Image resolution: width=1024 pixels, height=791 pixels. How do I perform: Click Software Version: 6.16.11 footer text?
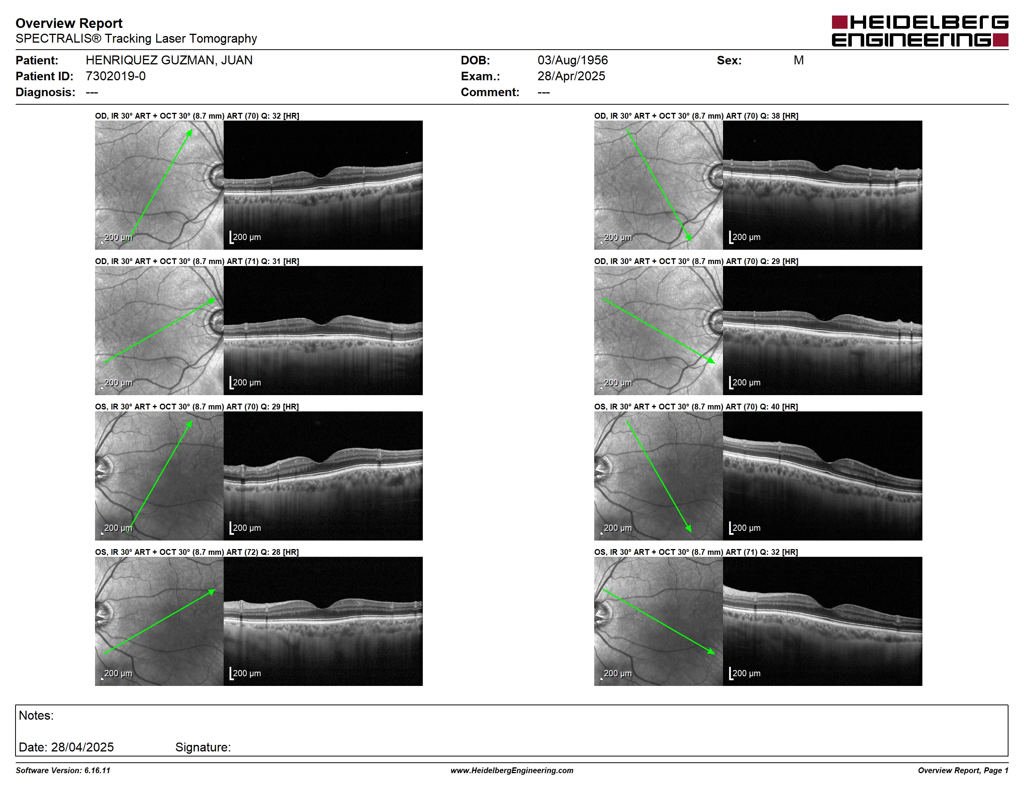pos(63,770)
